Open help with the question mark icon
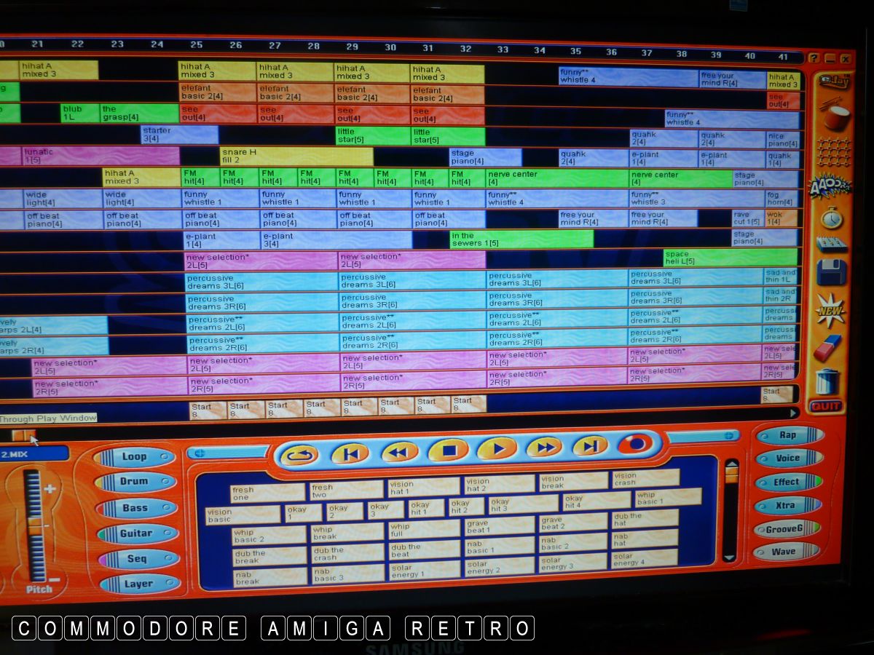Screen dimensions: 874x655 click(x=813, y=58)
